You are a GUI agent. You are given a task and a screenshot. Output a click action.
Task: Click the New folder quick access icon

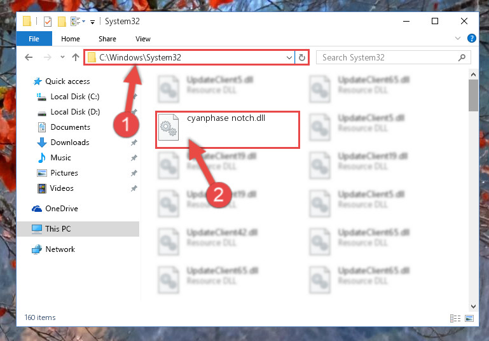point(62,22)
